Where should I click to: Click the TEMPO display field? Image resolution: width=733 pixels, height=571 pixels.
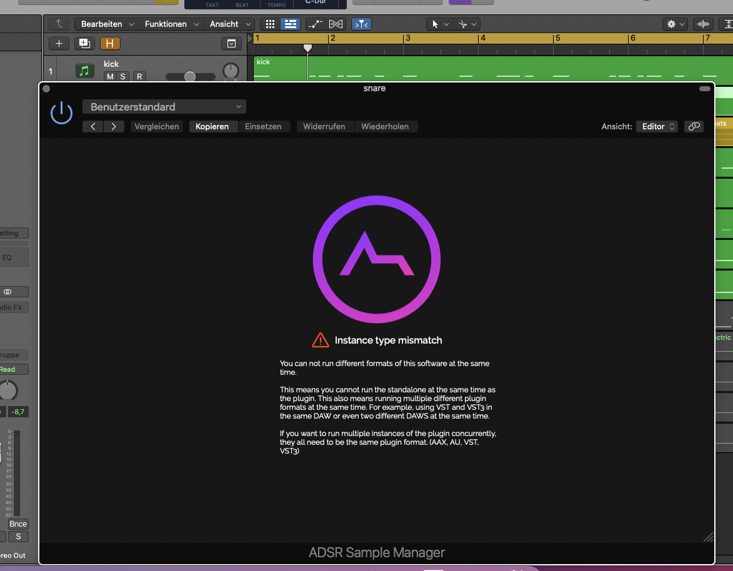277,4
